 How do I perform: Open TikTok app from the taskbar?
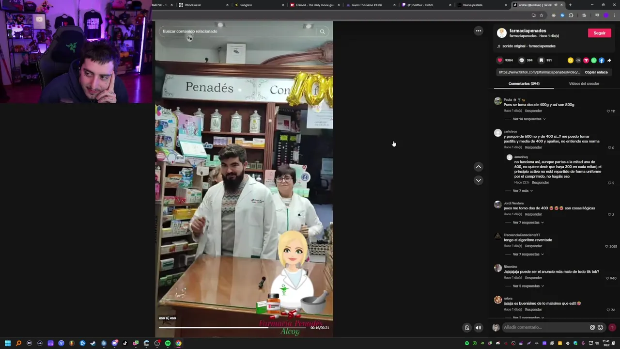[x=125, y=343]
